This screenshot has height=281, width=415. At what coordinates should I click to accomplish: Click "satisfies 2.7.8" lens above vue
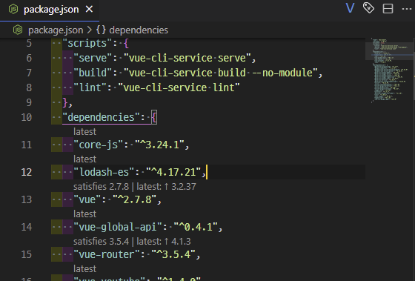click(x=101, y=186)
